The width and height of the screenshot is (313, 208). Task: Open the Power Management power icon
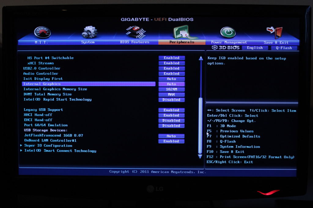(x=228, y=32)
